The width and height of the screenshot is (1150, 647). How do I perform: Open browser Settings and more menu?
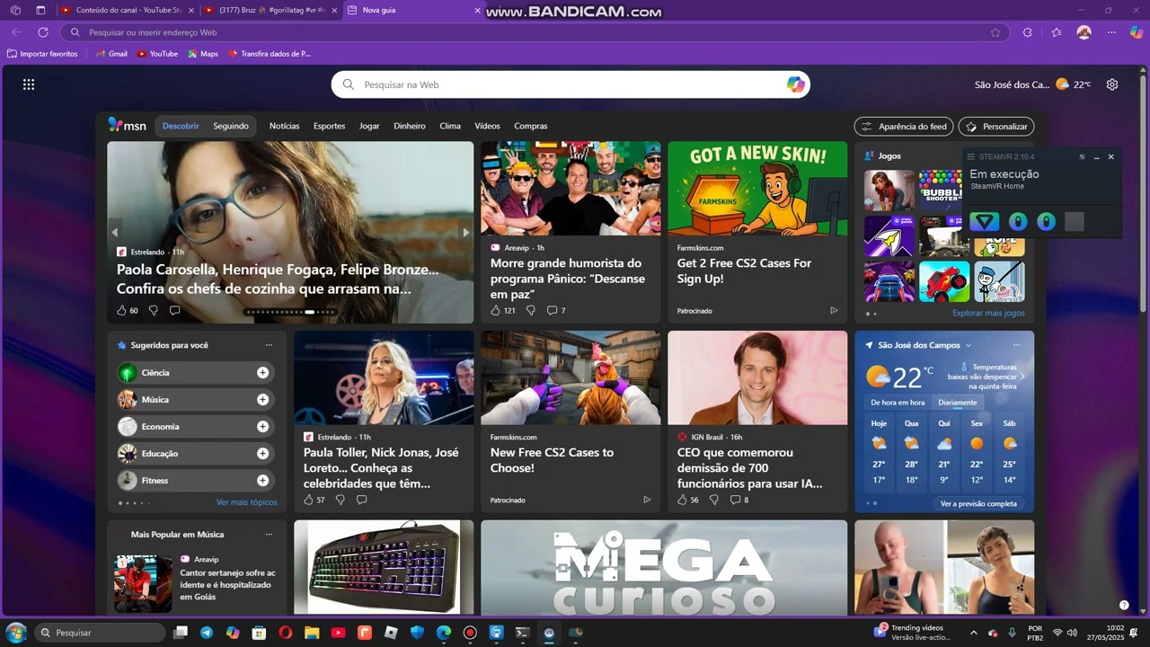[1111, 32]
